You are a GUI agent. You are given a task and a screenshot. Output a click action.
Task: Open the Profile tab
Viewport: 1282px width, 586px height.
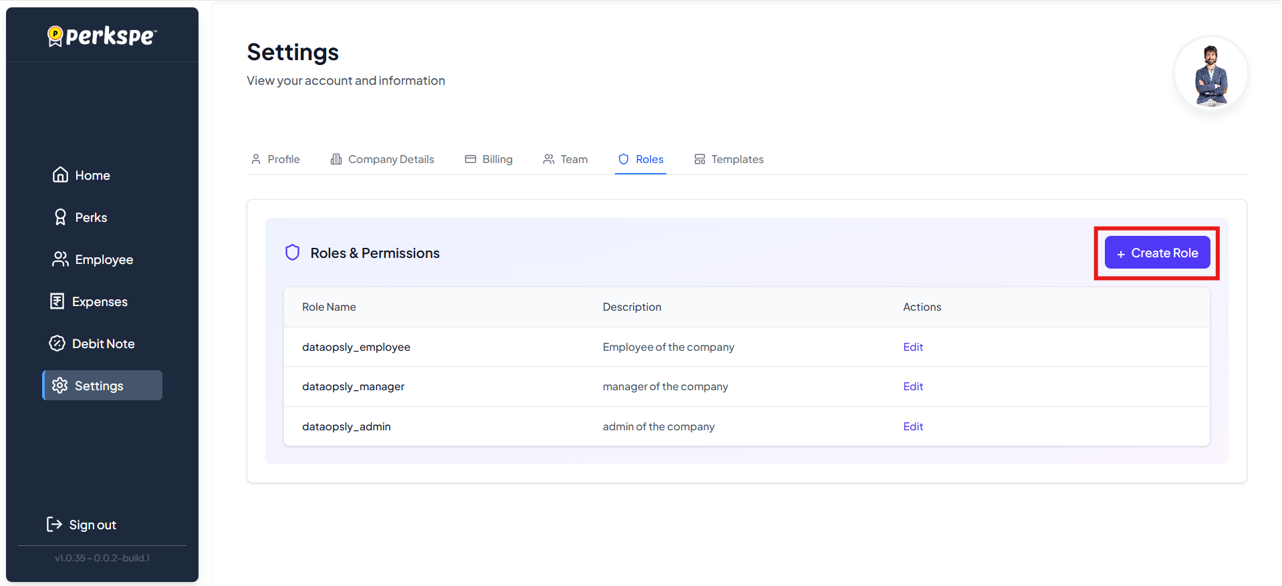(x=275, y=159)
